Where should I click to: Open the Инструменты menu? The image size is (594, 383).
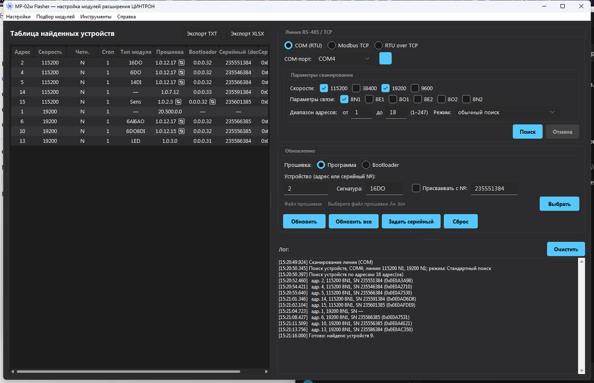pos(96,17)
